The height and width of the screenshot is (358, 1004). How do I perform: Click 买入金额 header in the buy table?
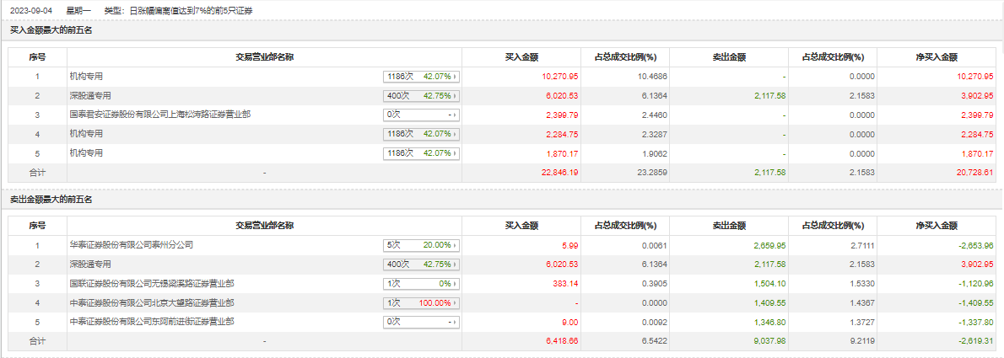coord(521,56)
